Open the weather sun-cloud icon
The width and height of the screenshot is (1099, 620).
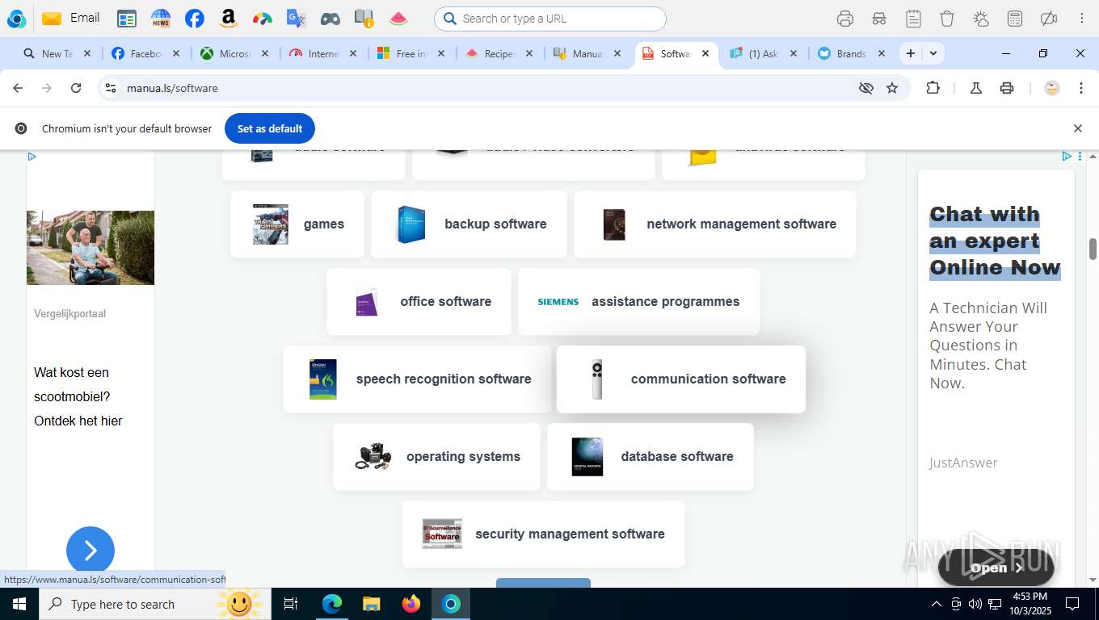click(x=981, y=19)
